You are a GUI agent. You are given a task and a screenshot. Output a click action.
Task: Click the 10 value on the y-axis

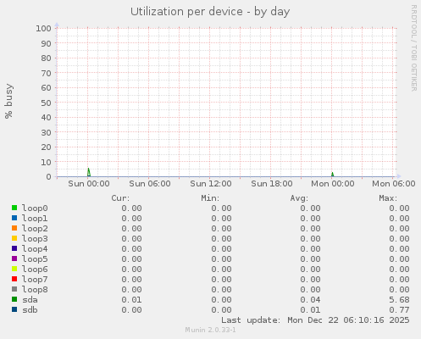click(46, 162)
